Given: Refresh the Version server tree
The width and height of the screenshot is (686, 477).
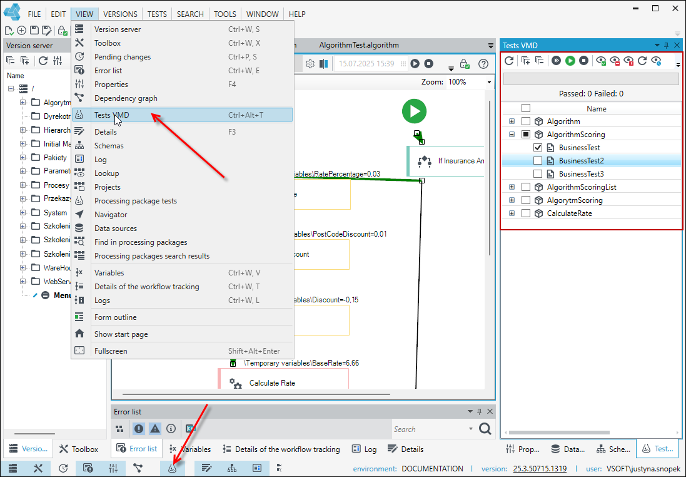Looking at the screenshot, I should (43, 61).
